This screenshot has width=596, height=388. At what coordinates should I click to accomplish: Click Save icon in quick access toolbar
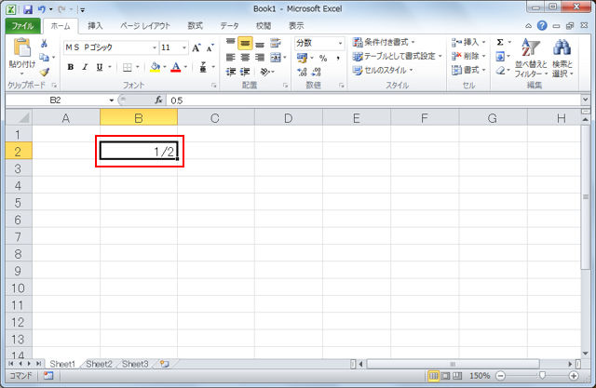click(x=28, y=9)
